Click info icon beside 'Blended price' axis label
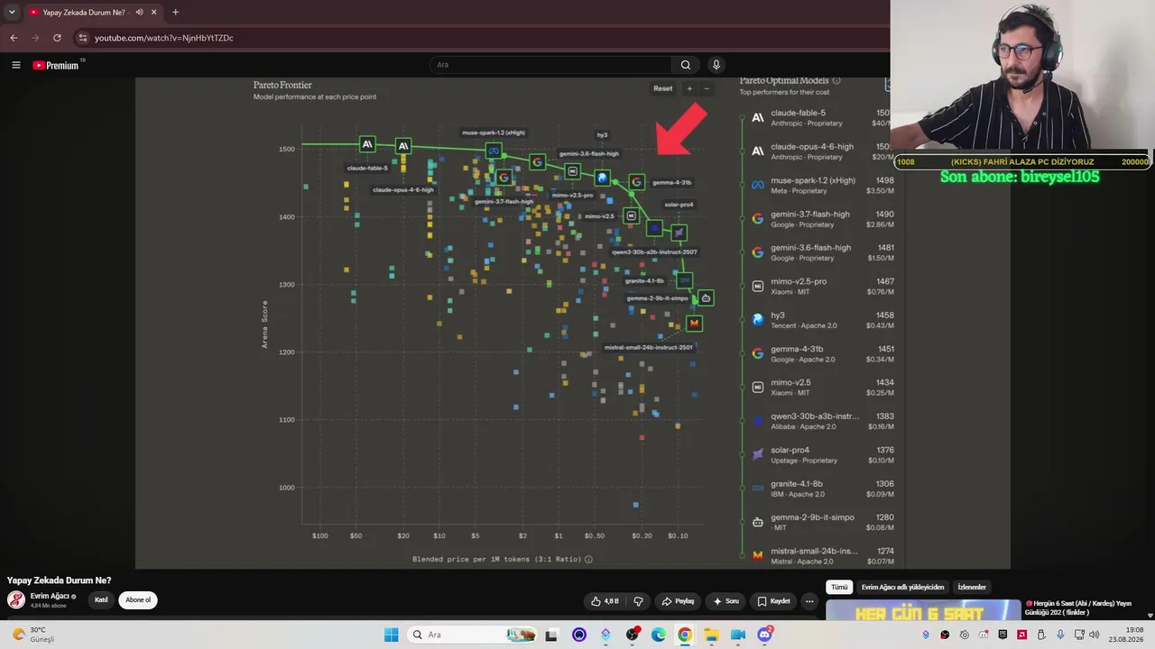The height and width of the screenshot is (649, 1155). pos(588,560)
